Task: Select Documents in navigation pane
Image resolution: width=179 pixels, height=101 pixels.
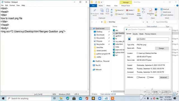Action: coord(100,38)
